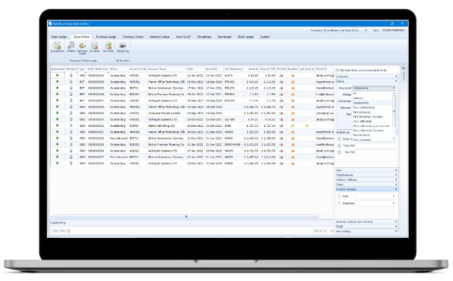453x281 pixels.
Task: Click the Filters pin icon on the right edge
Action: 404,69
